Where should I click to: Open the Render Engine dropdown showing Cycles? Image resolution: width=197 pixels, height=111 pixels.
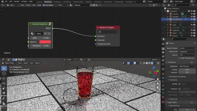[187, 48]
